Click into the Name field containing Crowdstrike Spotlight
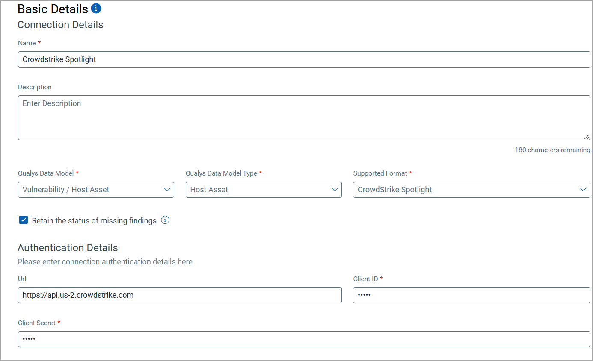This screenshot has height=361, width=593. pos(304,59)
